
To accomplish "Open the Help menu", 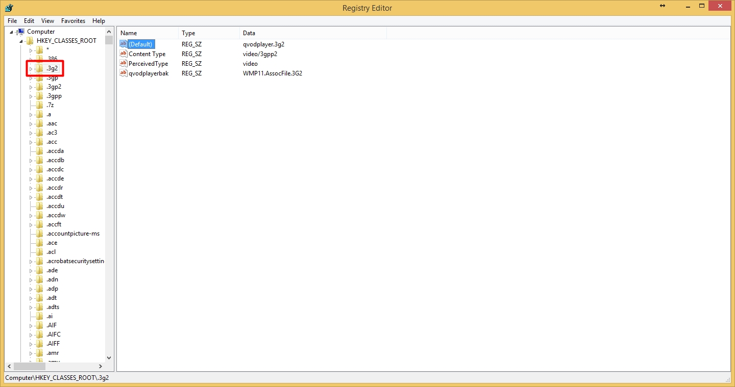I will pos(99,21).
